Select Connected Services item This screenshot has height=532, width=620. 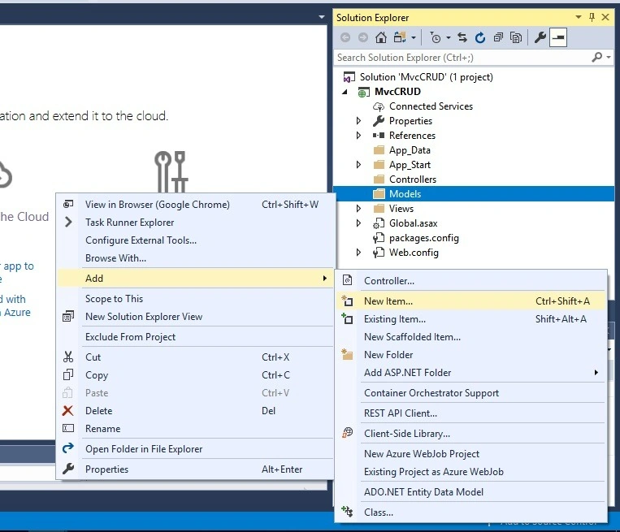tap(431, 106)
